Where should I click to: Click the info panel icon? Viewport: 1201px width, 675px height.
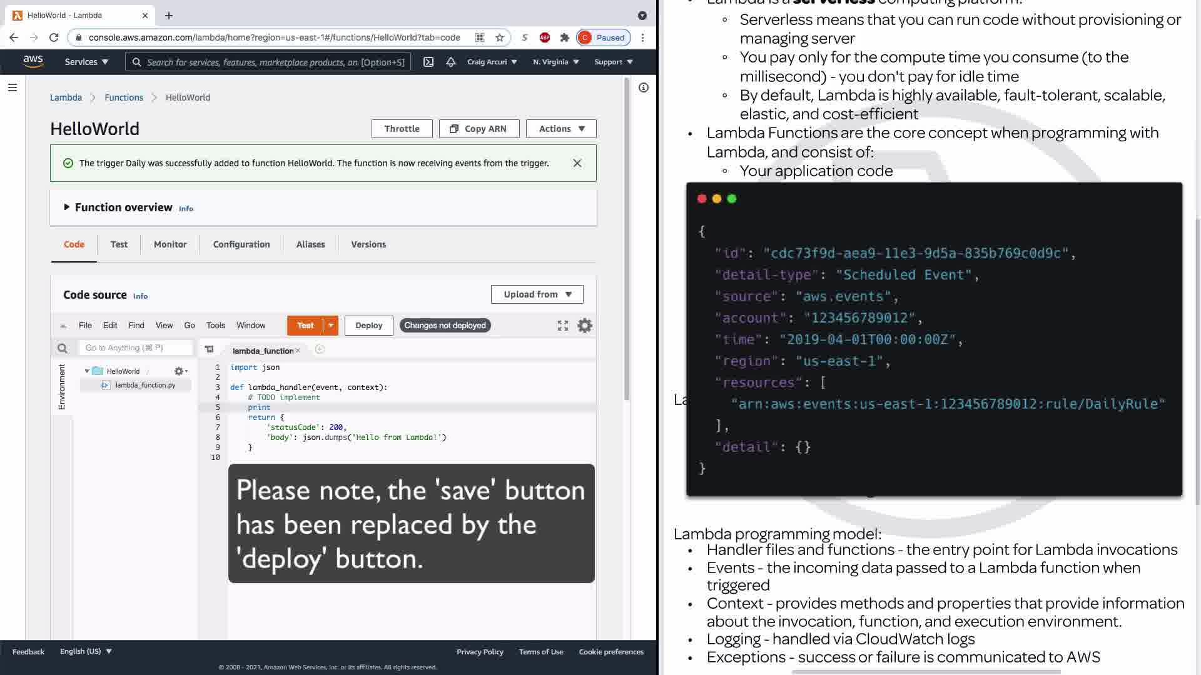point(643,87)
